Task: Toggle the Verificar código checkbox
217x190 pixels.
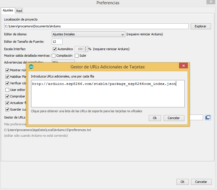Action: (x=7, y=83)
